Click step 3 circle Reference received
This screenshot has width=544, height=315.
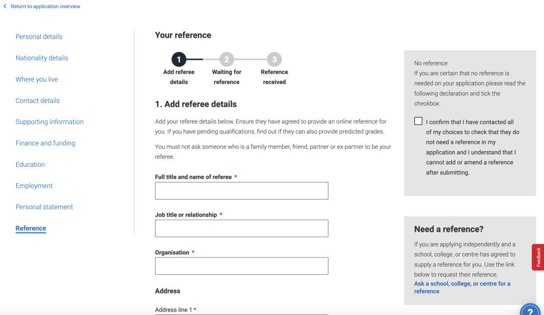(x=274, y=59)
